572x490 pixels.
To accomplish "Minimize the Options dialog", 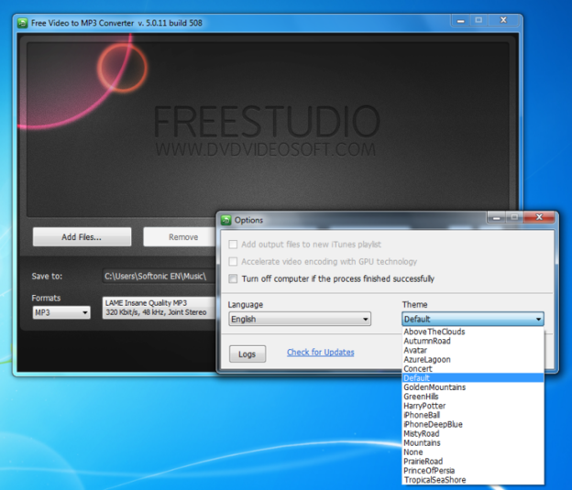I will pos(496,218).
